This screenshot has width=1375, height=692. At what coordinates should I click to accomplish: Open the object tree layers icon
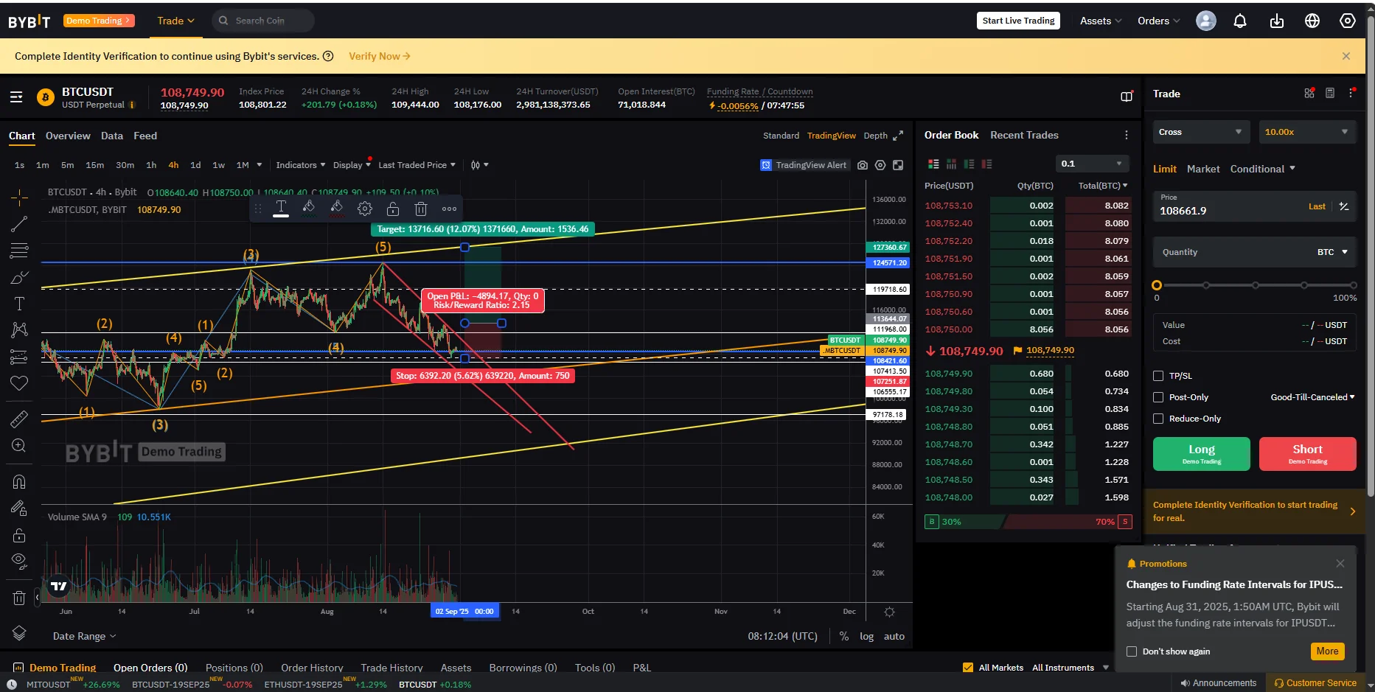click(x=19, y=633)
